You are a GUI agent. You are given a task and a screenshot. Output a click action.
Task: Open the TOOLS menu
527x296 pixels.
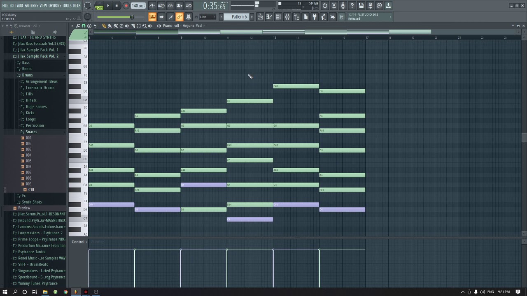pos(67,5)
